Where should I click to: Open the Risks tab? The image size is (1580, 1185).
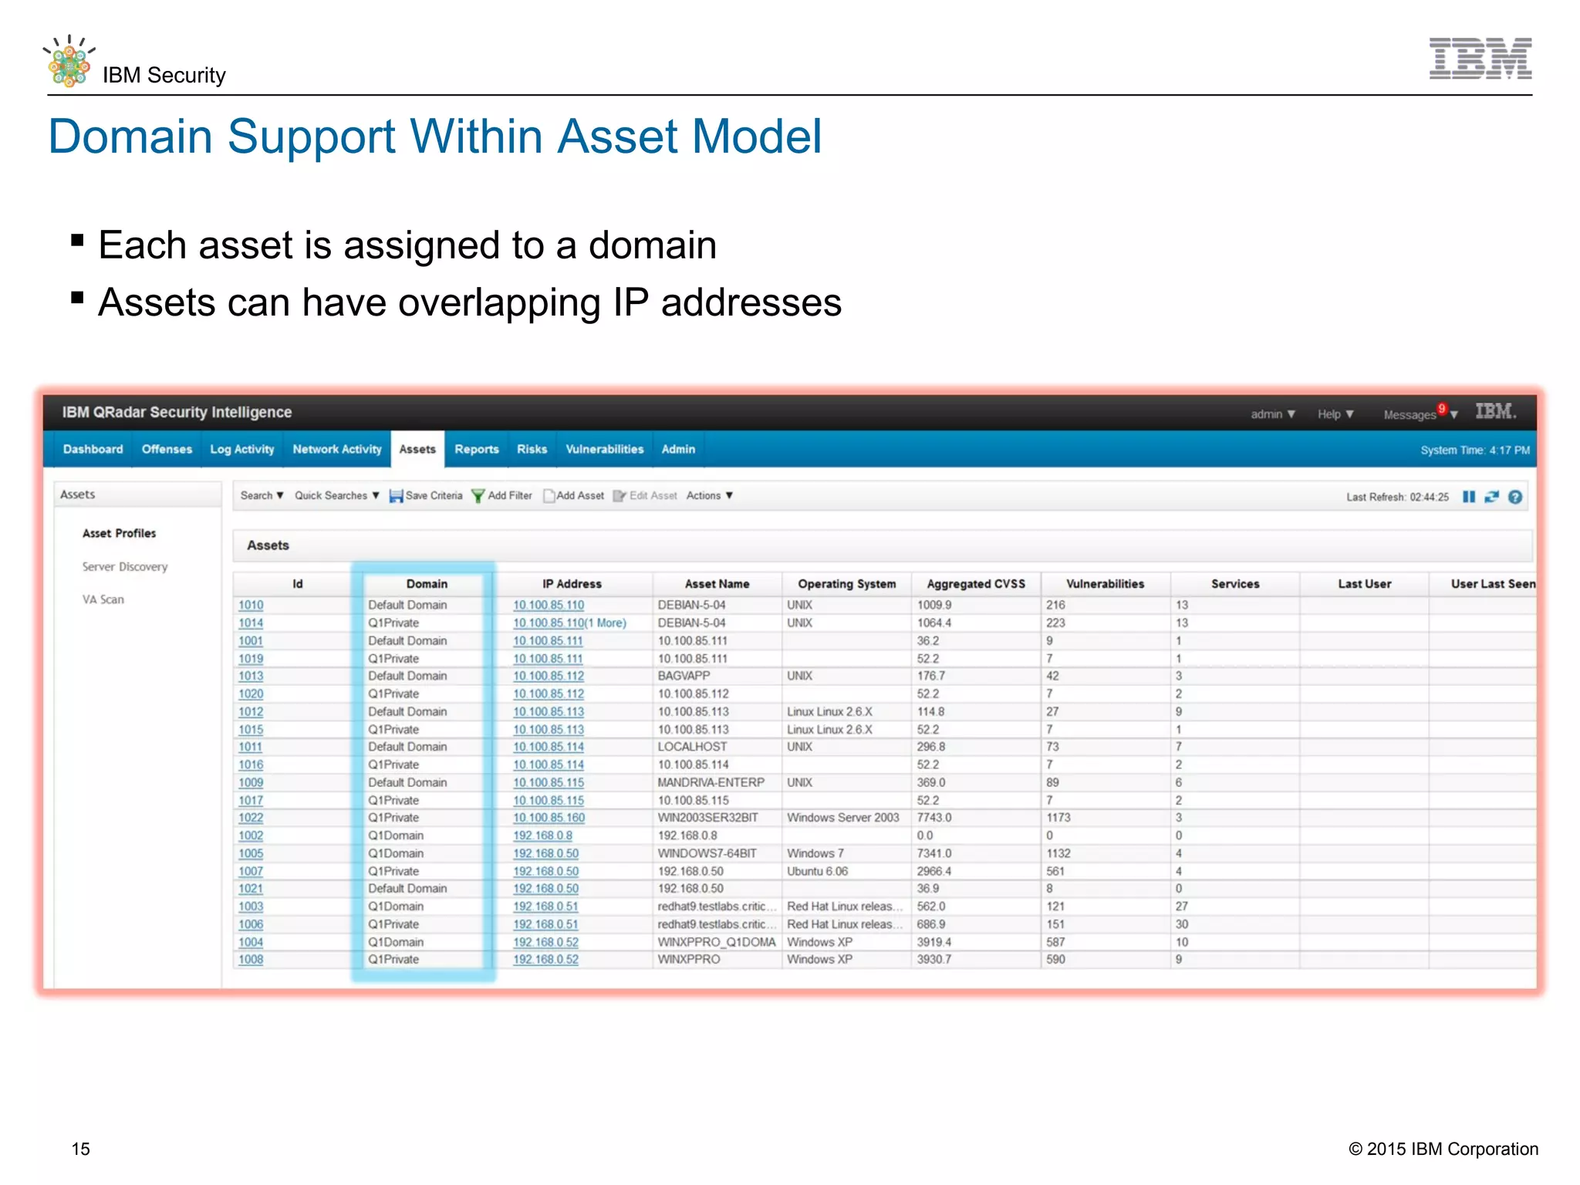click(532, 449)
